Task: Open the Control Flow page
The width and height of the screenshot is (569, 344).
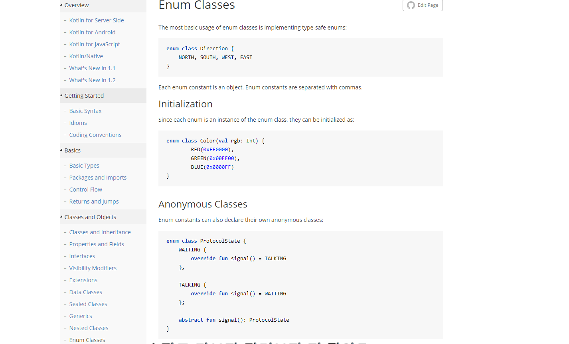Action: pyautogui.click(x=86, y=190)
